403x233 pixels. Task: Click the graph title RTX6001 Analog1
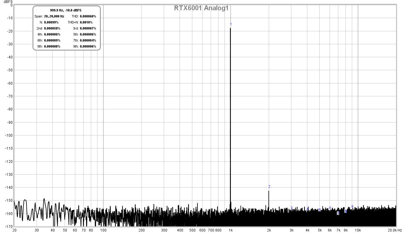(x=201, y=8)
